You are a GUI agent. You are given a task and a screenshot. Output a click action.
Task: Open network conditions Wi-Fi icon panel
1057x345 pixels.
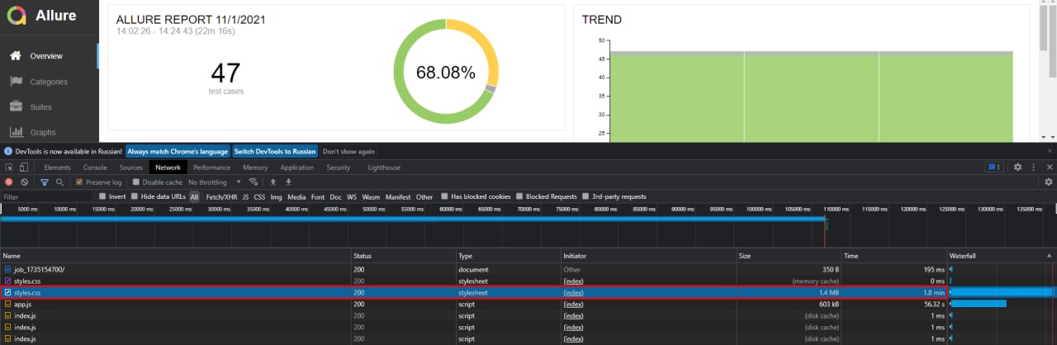pos(254,182)
